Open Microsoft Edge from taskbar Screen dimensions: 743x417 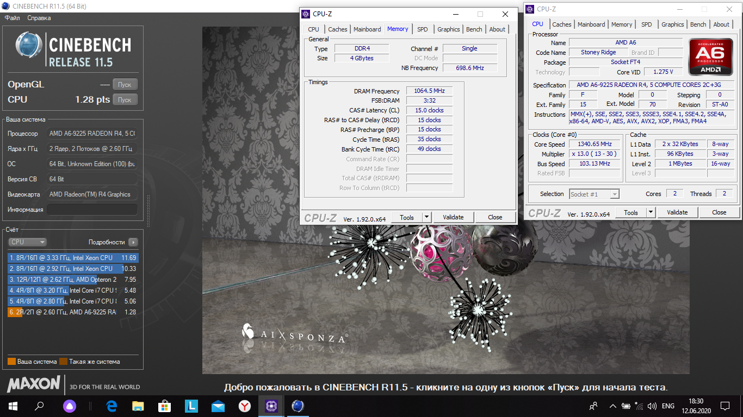(112, 406)
